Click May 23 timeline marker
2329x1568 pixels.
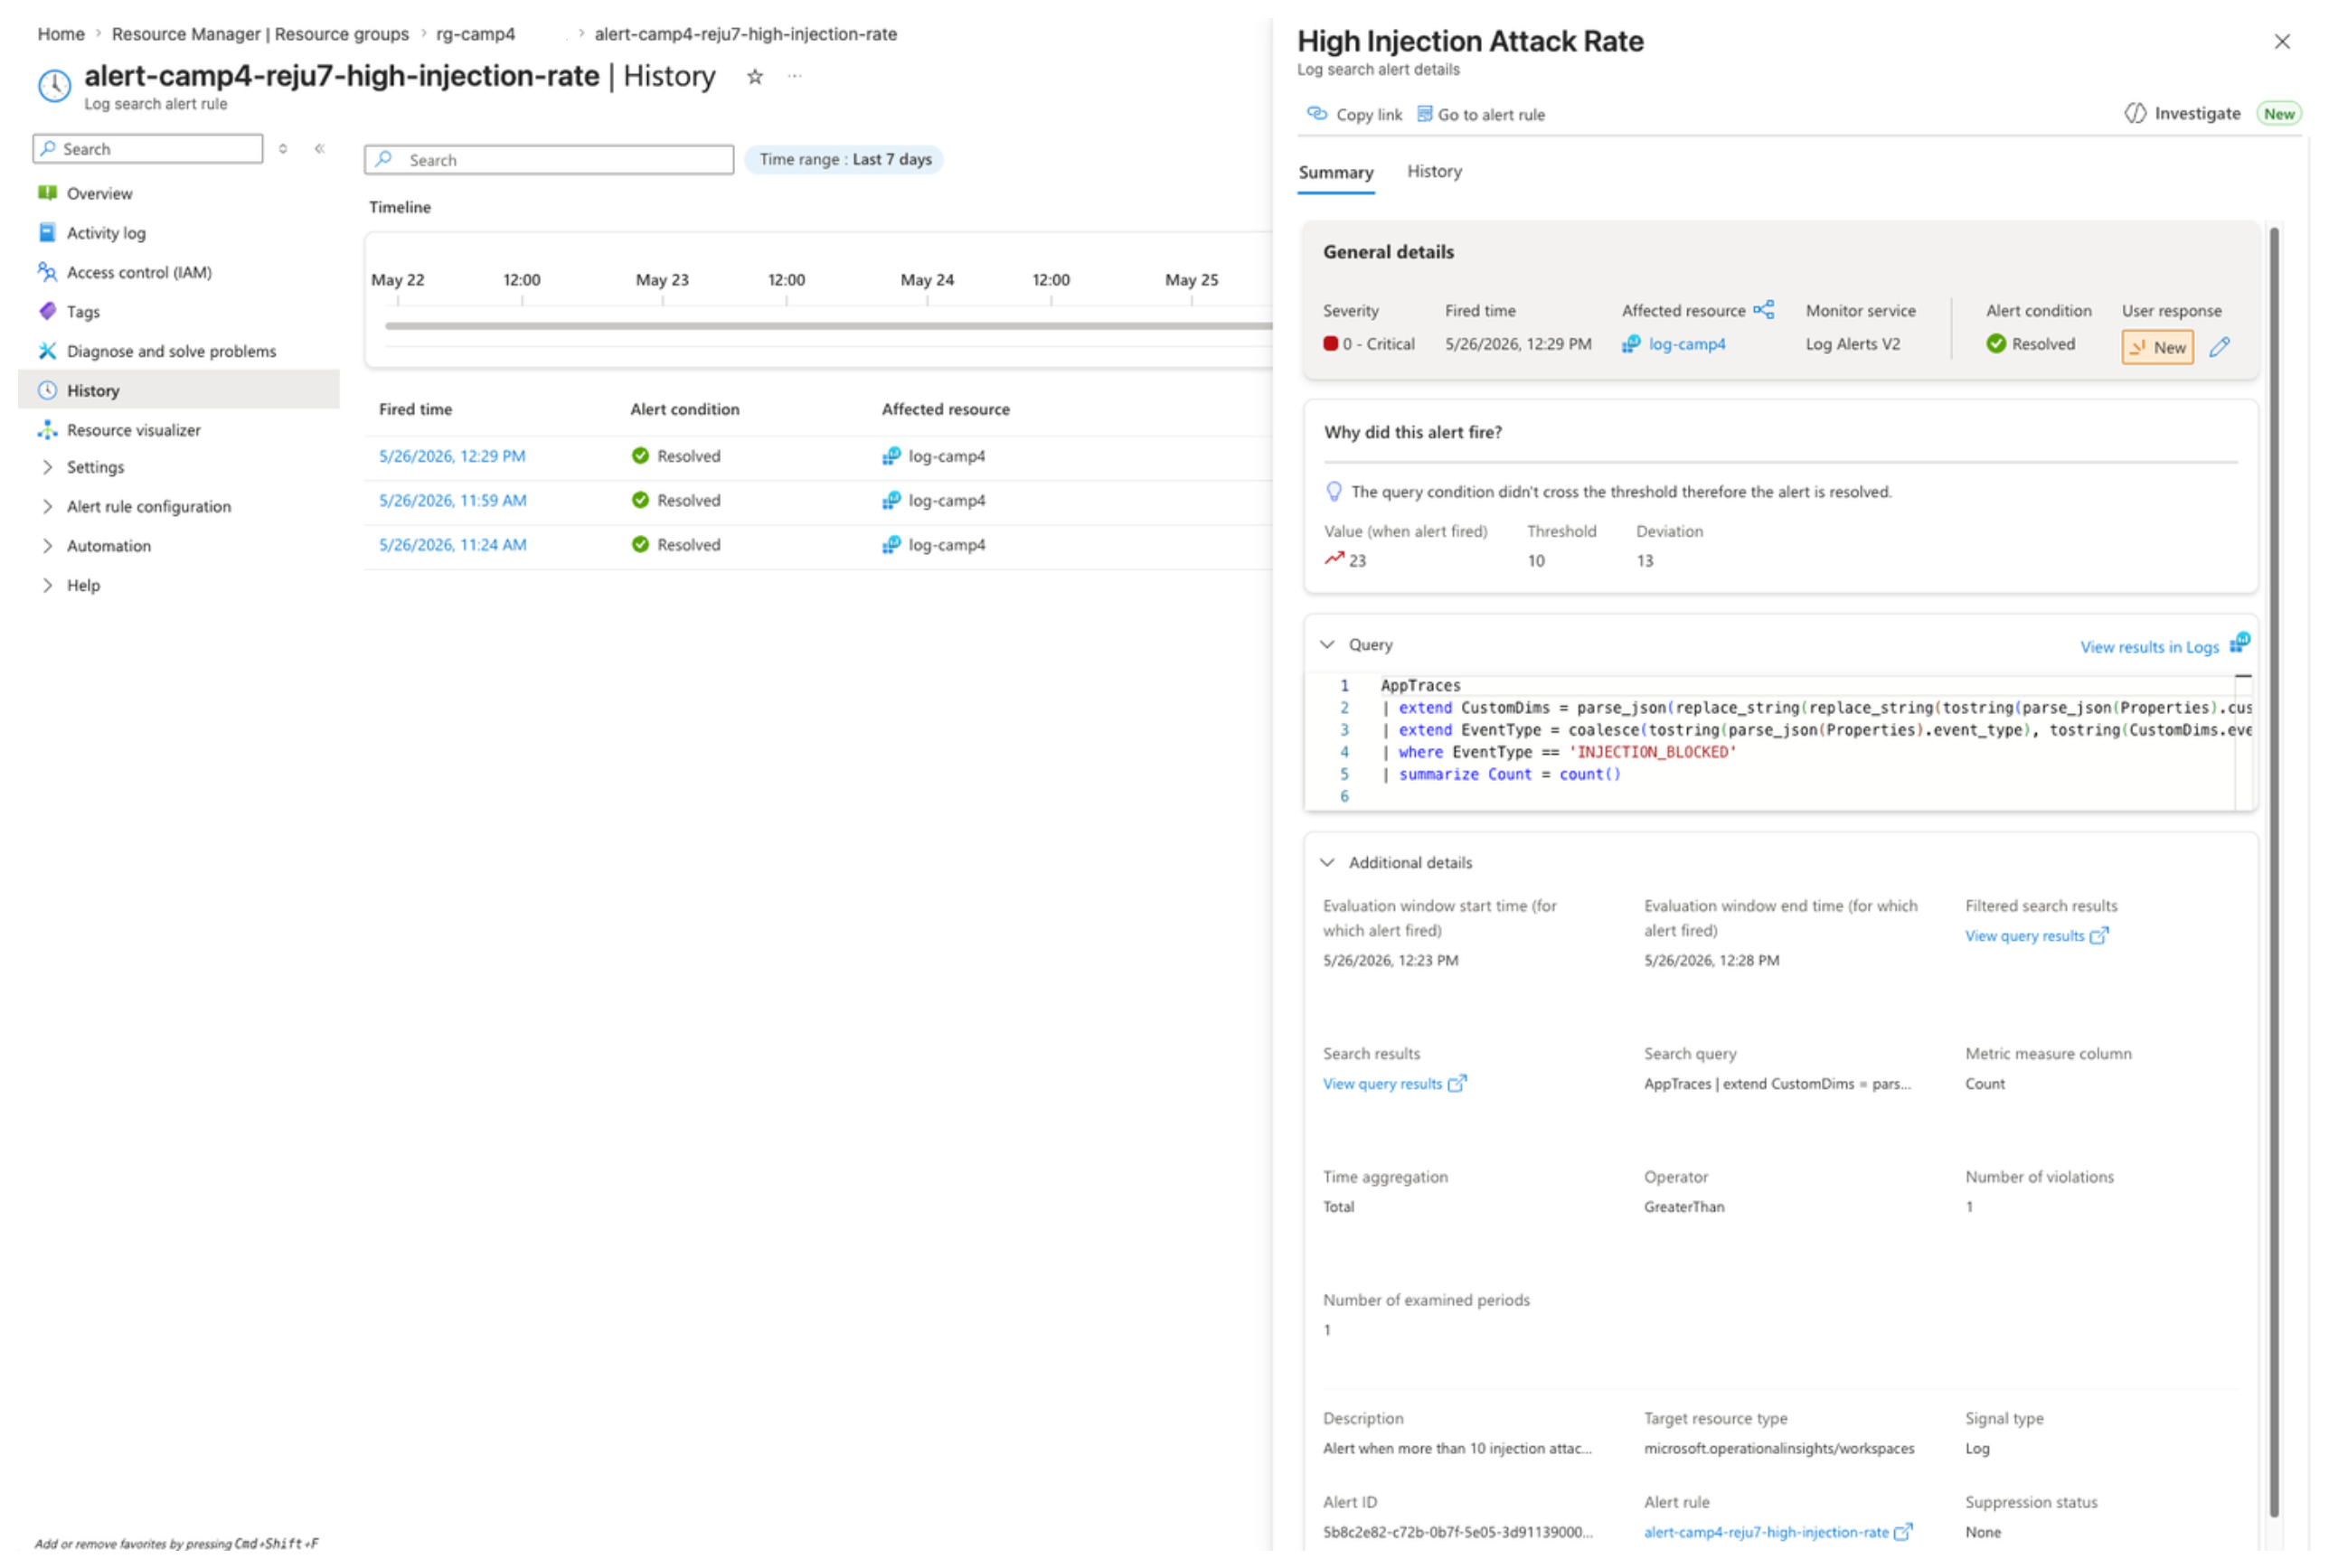(663, 280)
